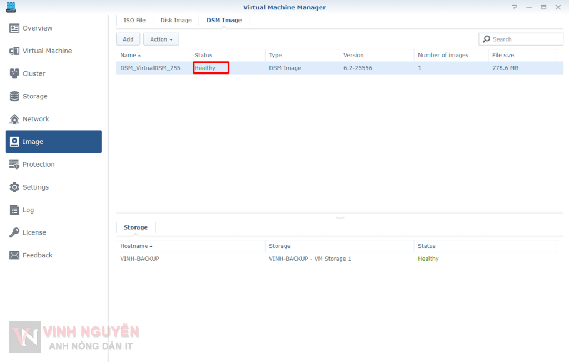Go to the Storage sidebar icon

coord(14,96)
